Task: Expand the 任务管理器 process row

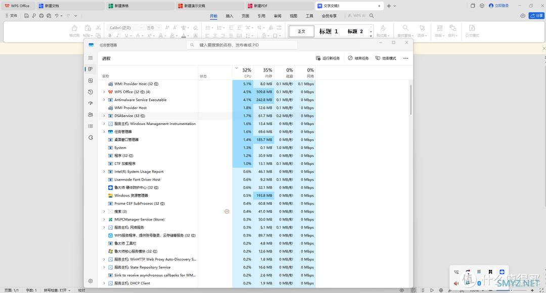Action: point(104,132)
